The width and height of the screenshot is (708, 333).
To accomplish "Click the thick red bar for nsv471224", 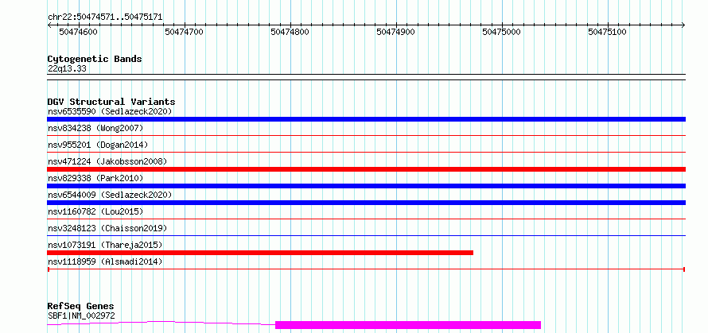I will point(366,169).
